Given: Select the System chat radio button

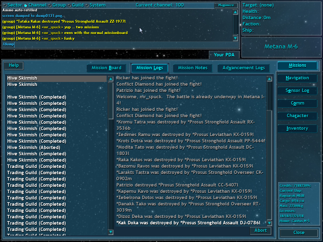Looking at the screenshot, I should pos(87,5).
